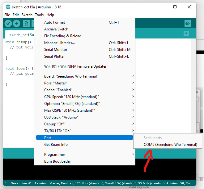Select Get Board Info
The width and height of the screenshot is (204, 189).
pyautogui.click(x=84, y=145)
